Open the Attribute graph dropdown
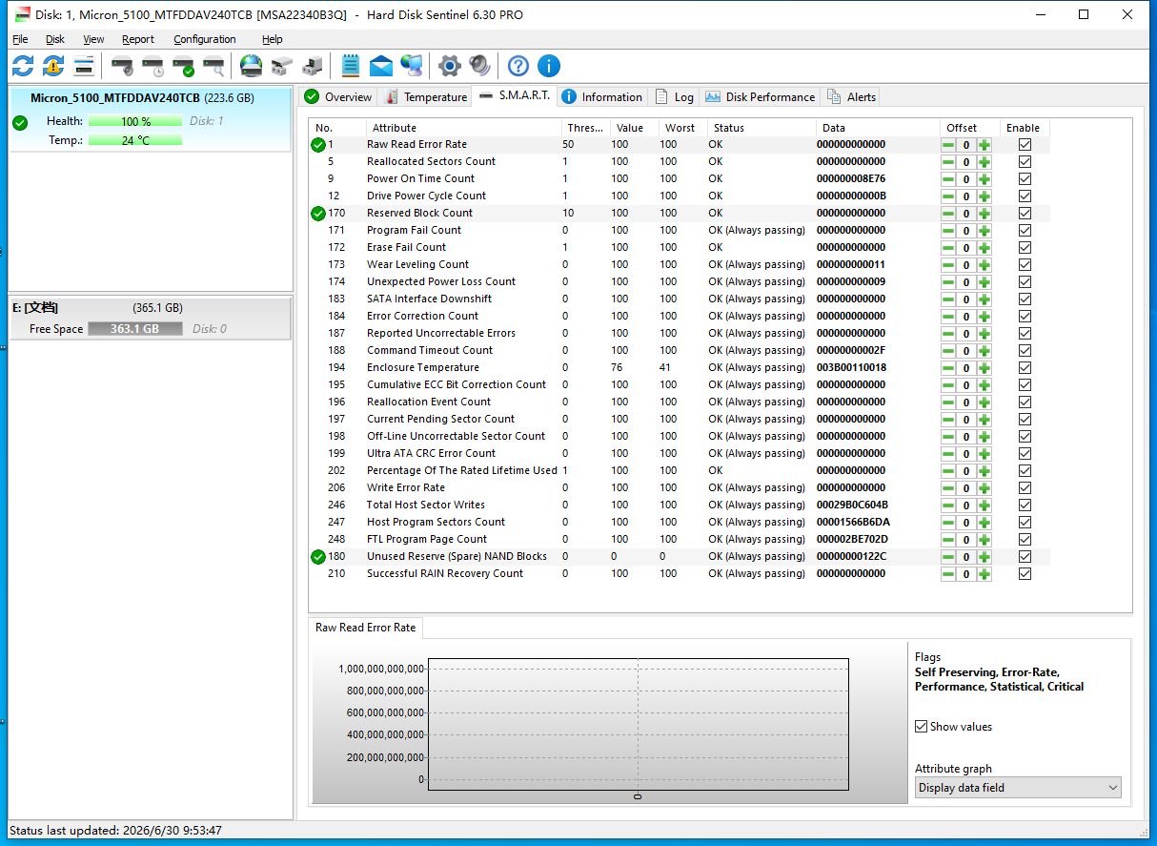The image size is (1157, 846). coord(1018,788)
